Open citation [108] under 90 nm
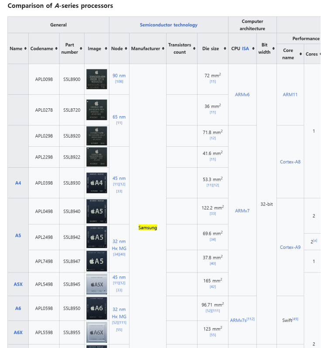324x348 pixels. click(119, 82)
